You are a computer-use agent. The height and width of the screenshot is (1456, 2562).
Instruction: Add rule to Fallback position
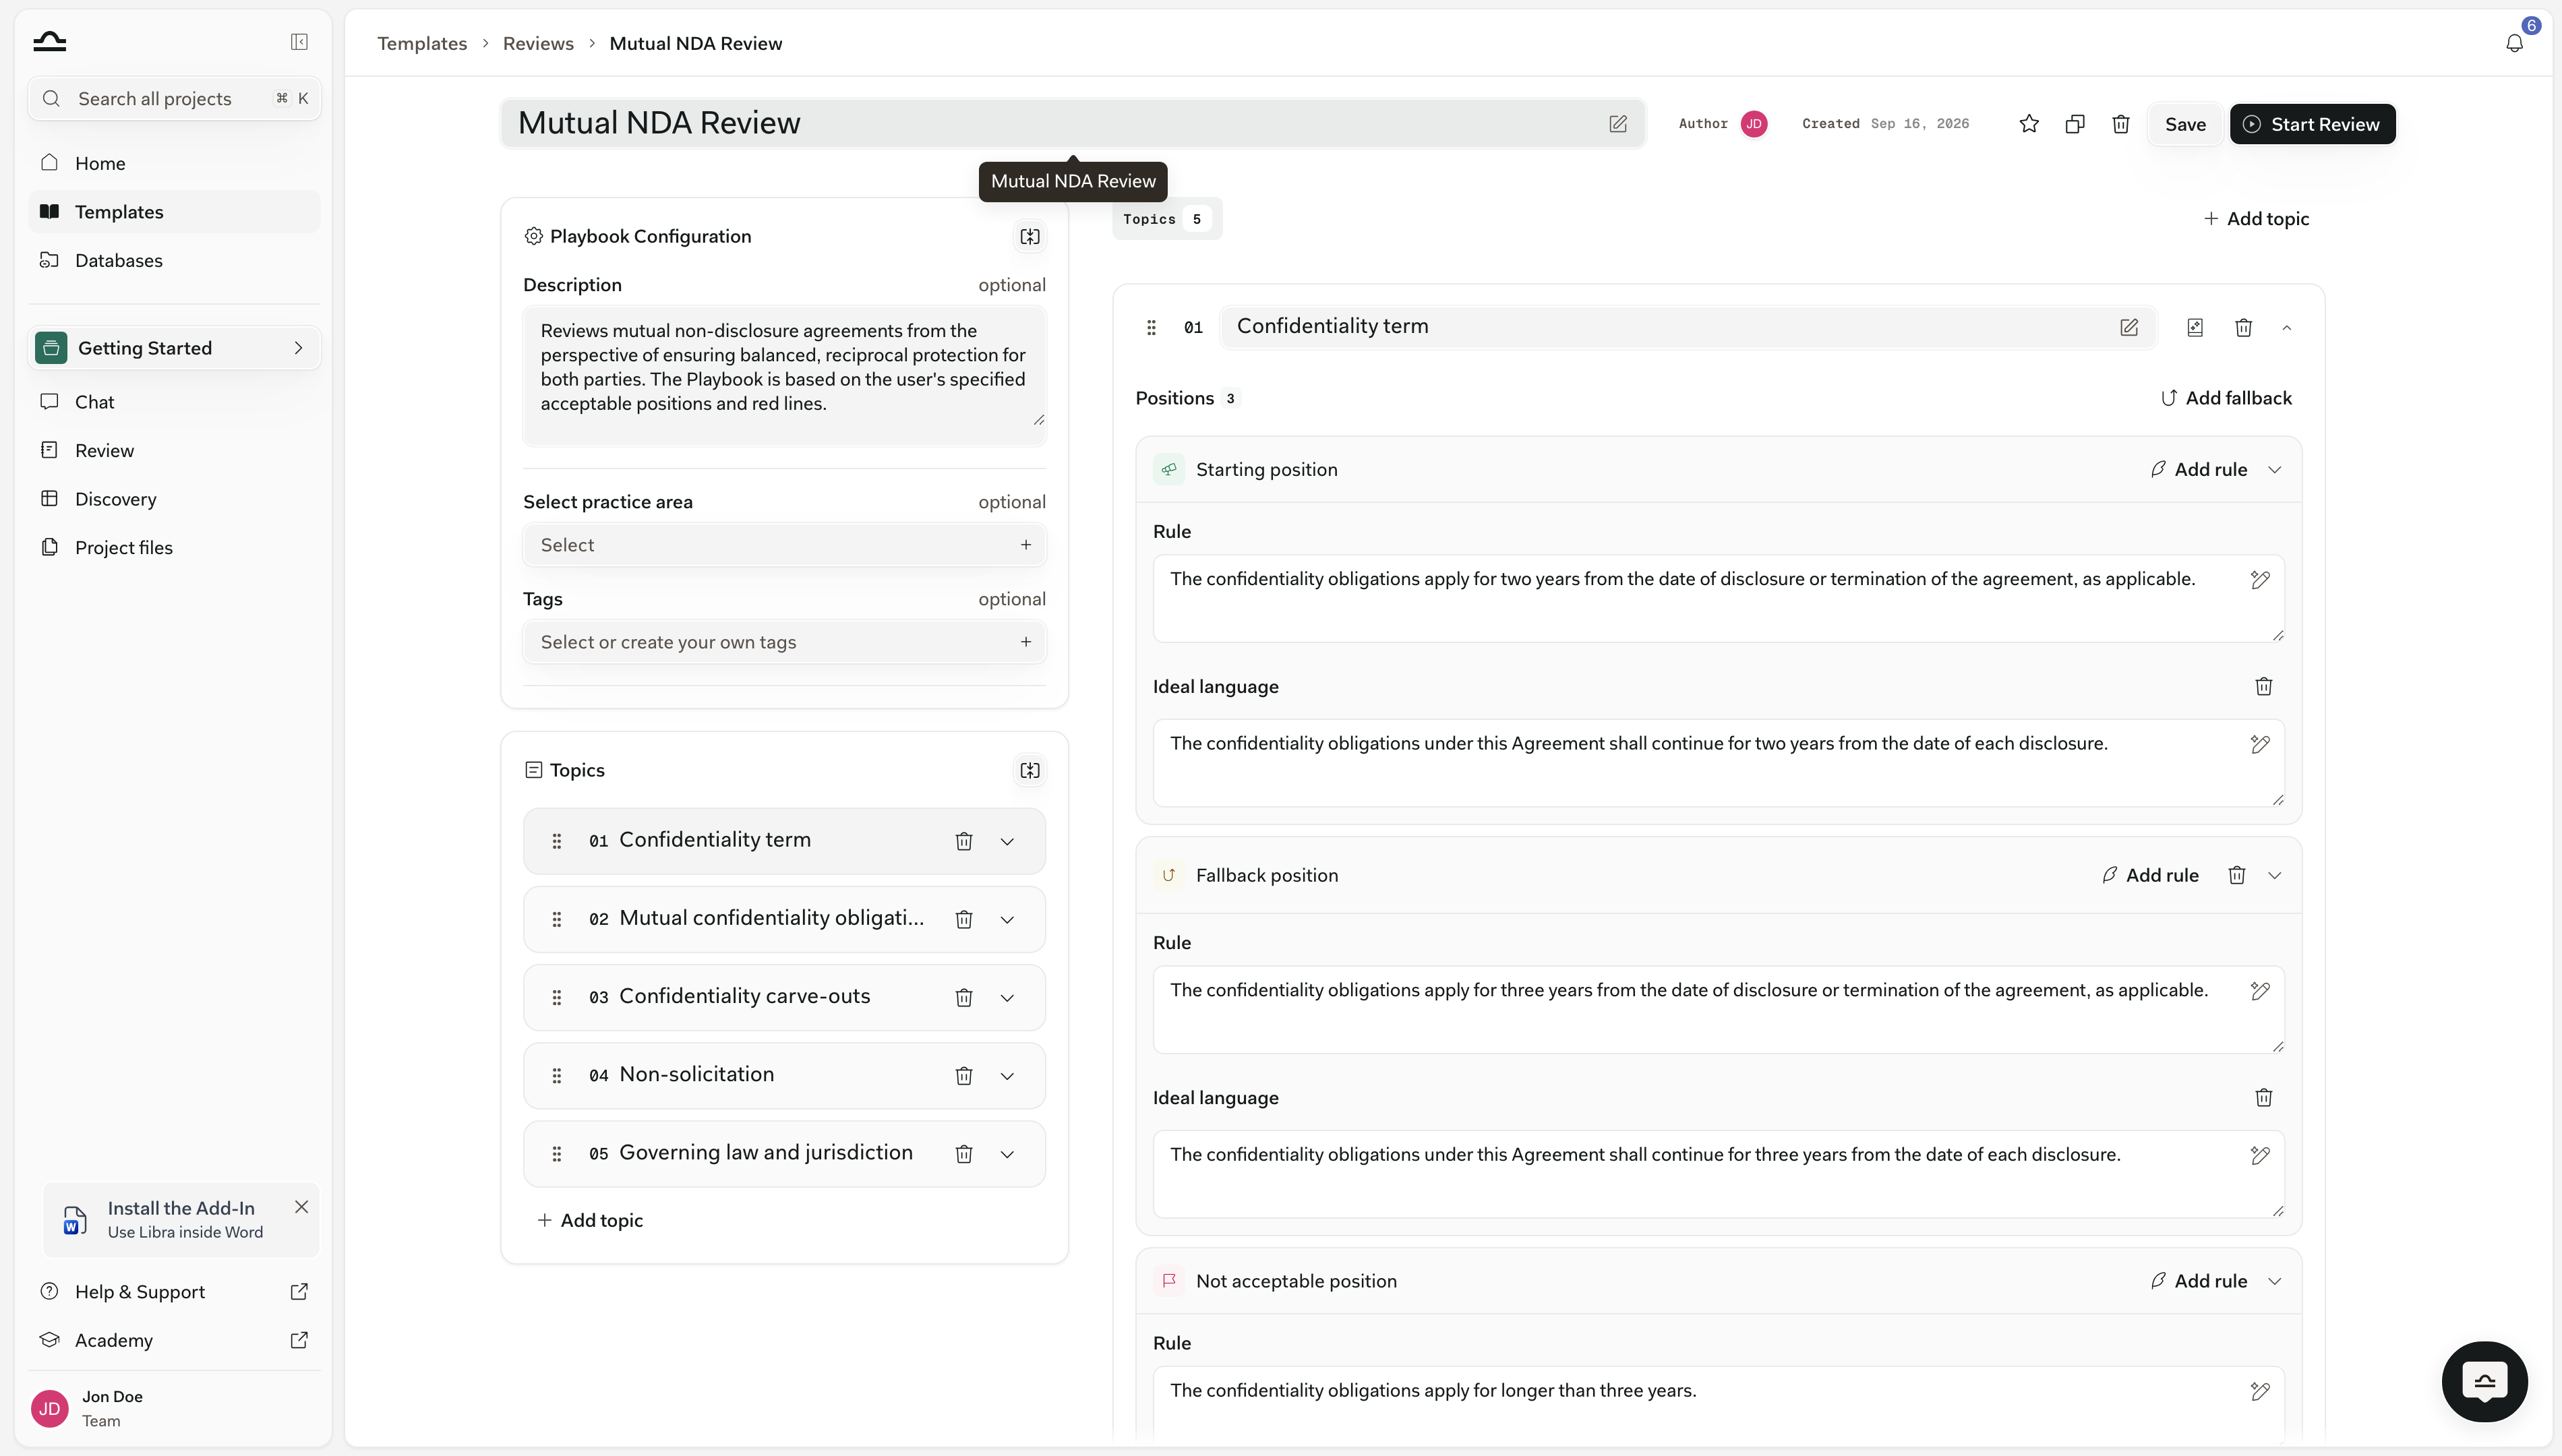pyautogui.click(x=2150, y=876)
